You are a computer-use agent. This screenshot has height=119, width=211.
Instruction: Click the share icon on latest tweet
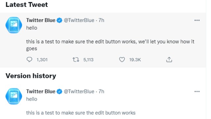click(169, 59)
